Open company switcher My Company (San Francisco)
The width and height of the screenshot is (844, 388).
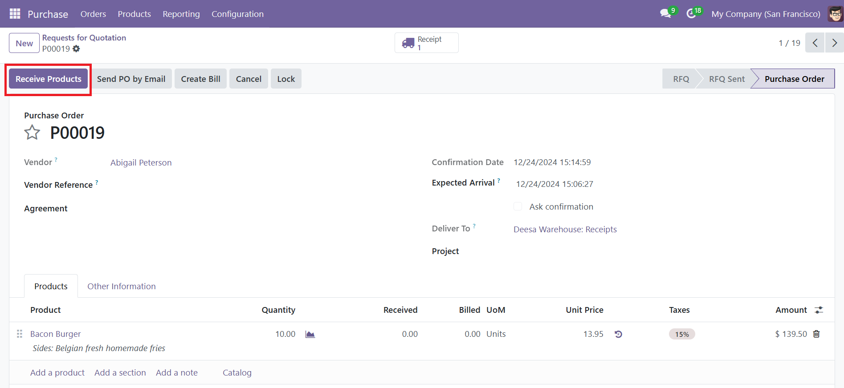tap(766, 14)
